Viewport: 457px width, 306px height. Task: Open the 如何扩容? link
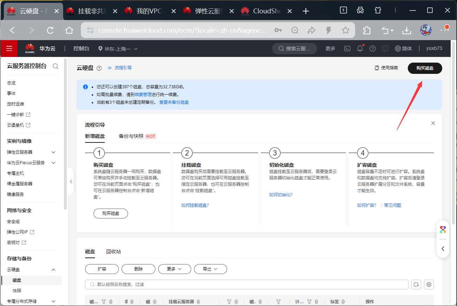point(367,205)
